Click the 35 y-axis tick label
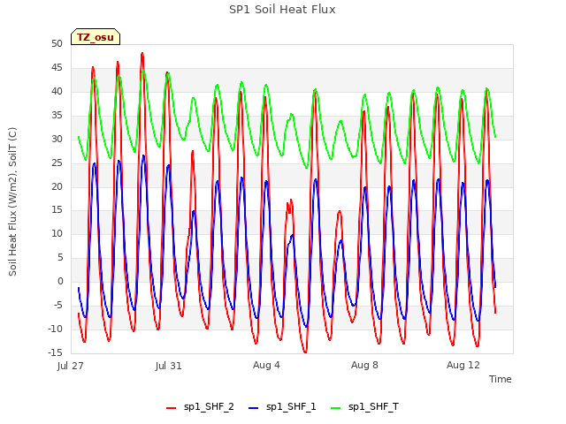 57,115
